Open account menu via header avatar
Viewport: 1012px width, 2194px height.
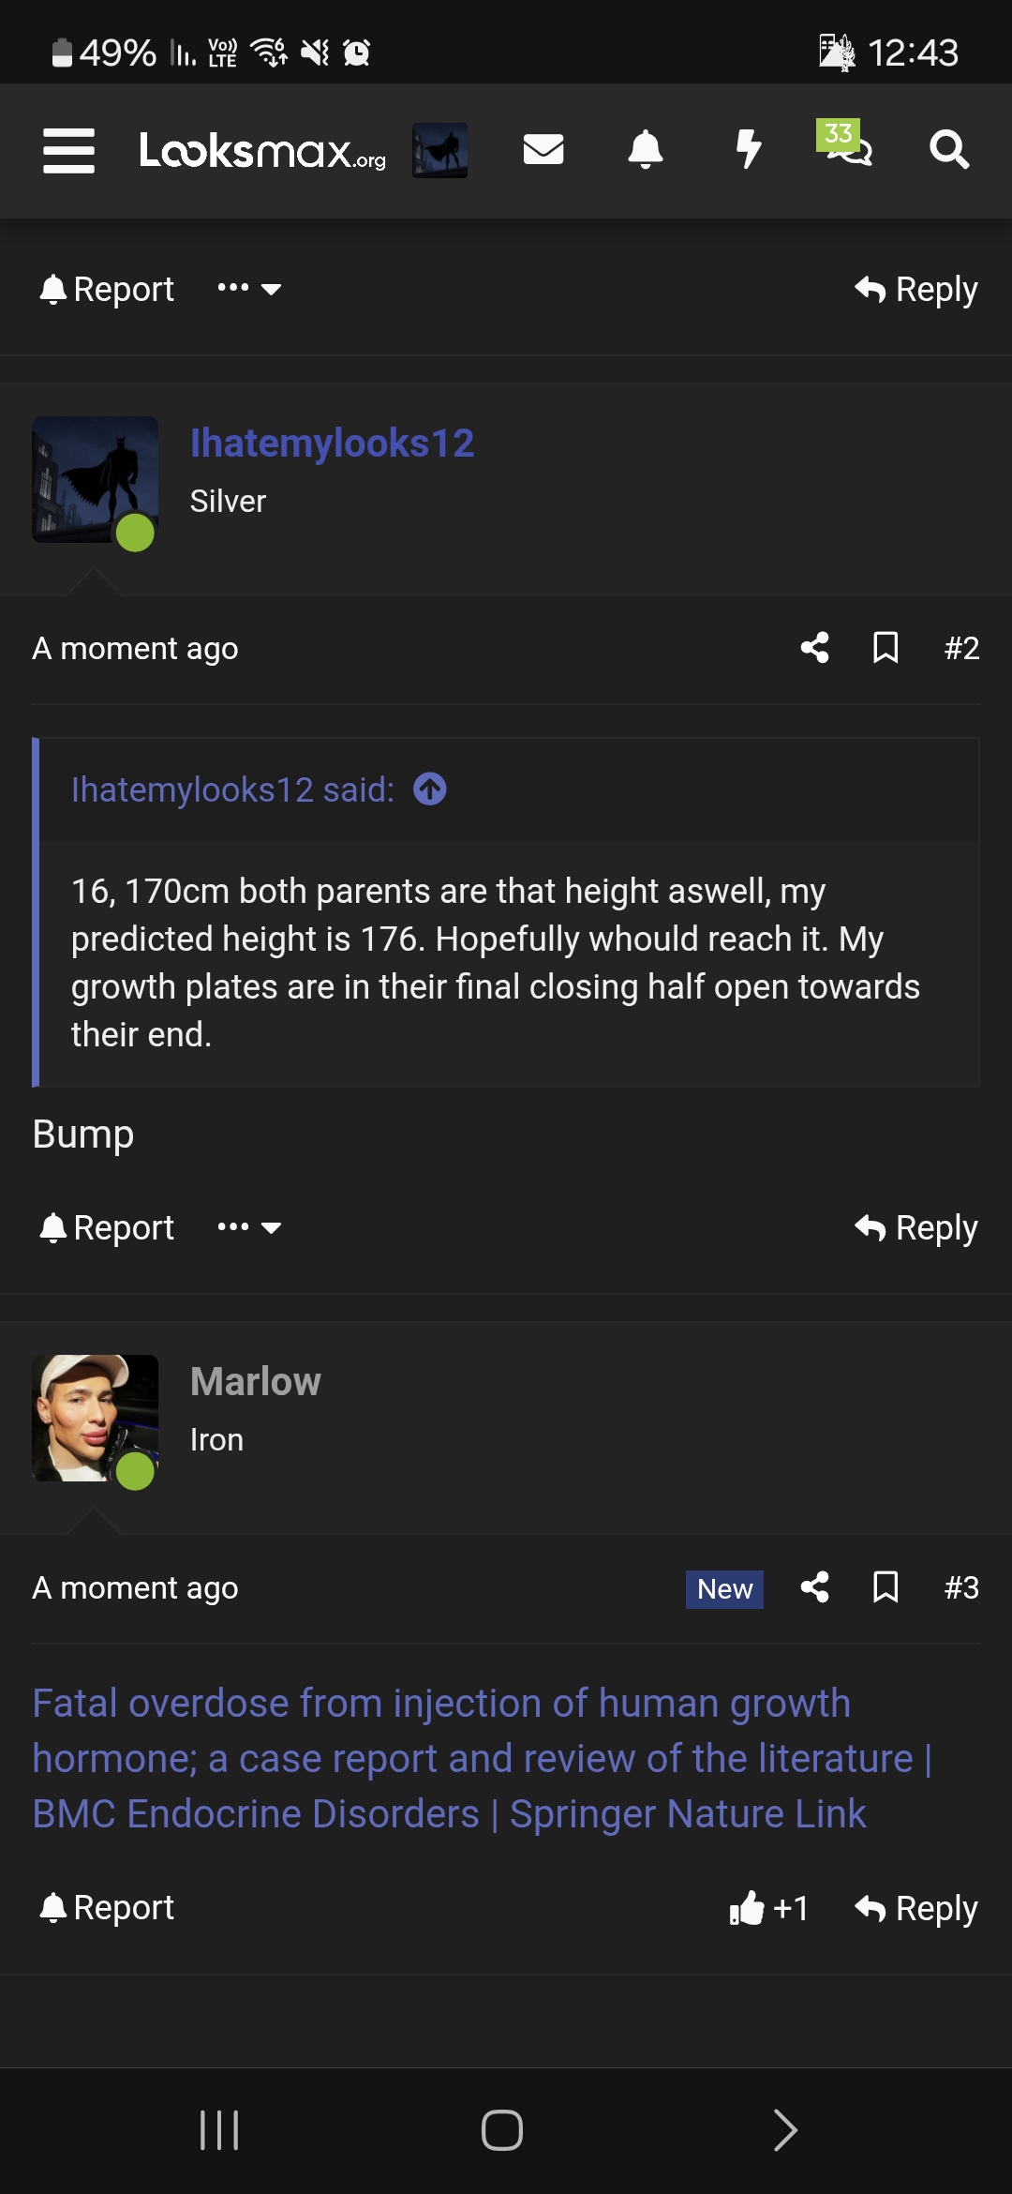click(440, 150)
